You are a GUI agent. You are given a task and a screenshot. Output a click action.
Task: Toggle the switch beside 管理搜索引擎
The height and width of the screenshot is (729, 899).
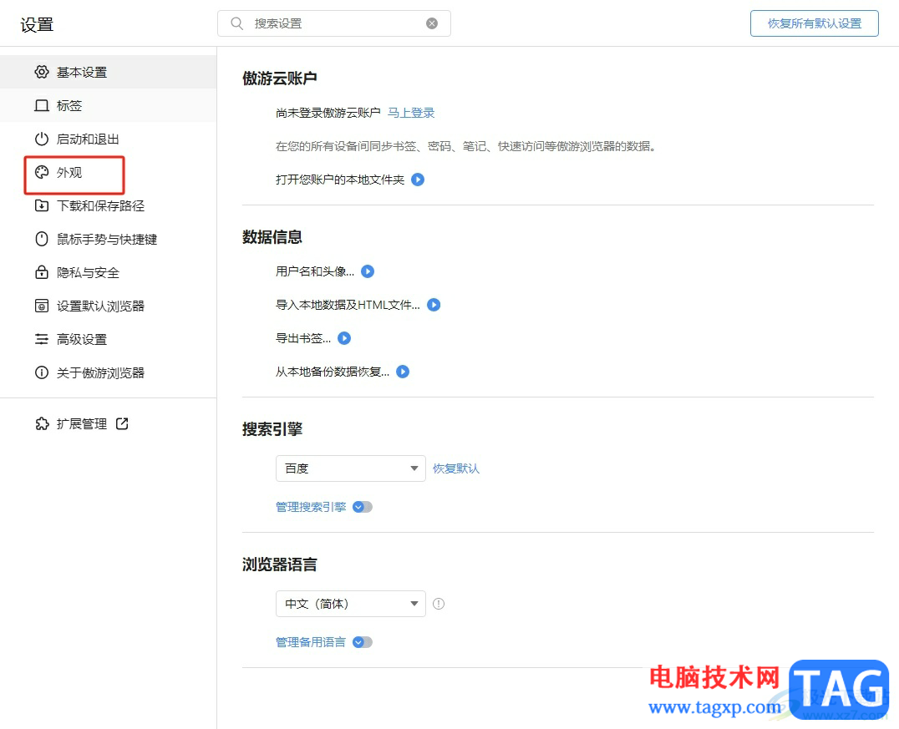tap(363, 506)
